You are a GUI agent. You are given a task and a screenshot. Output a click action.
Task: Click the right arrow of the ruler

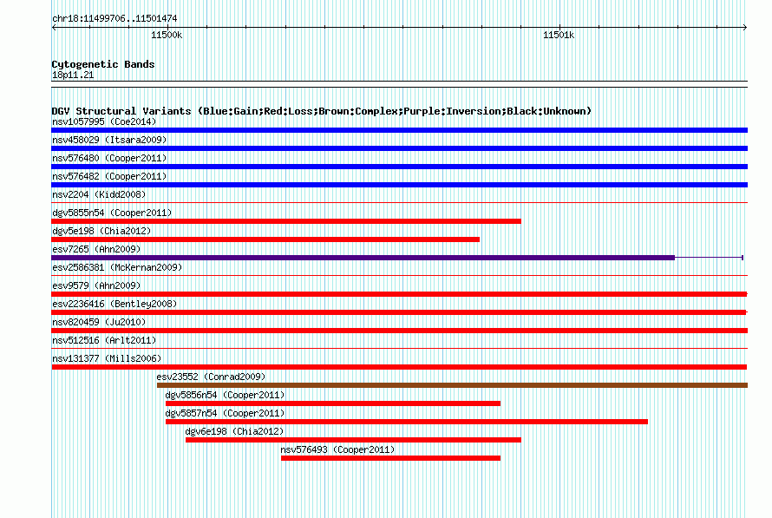click(x=745, y=28)
